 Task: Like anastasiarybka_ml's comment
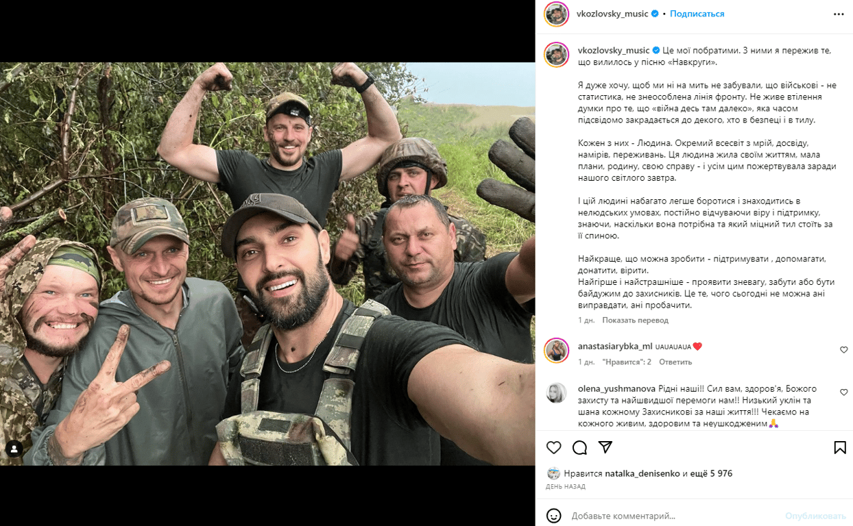pyautogui.click(x=844, y=350)
